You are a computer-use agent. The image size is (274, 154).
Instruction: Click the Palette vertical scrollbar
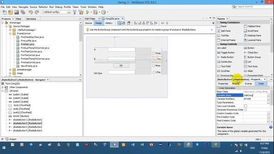[x=271, y=48]
